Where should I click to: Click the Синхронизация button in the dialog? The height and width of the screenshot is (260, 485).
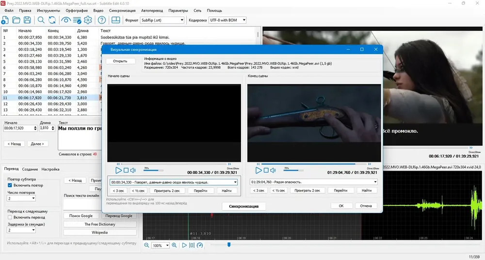coord(244,206)
